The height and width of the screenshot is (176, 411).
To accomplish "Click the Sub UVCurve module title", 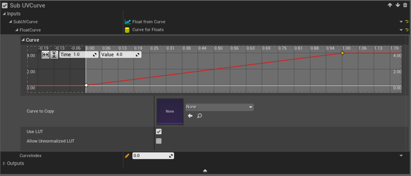I will point(28,6).
